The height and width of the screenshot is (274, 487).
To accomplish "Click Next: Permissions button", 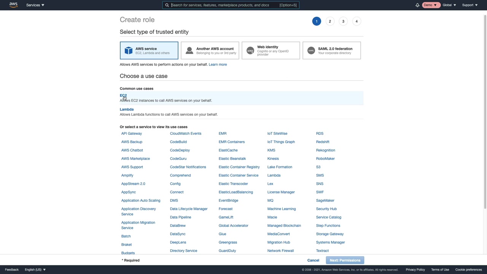I will click(x=345, y=260).
